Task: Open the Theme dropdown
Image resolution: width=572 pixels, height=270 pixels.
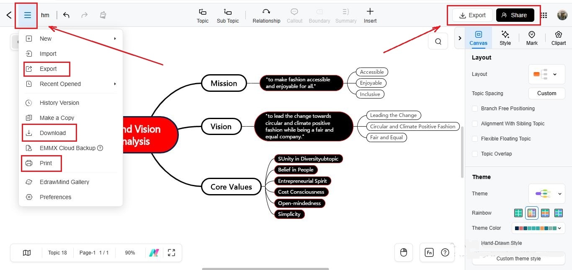Action: [x=546, y=194]
